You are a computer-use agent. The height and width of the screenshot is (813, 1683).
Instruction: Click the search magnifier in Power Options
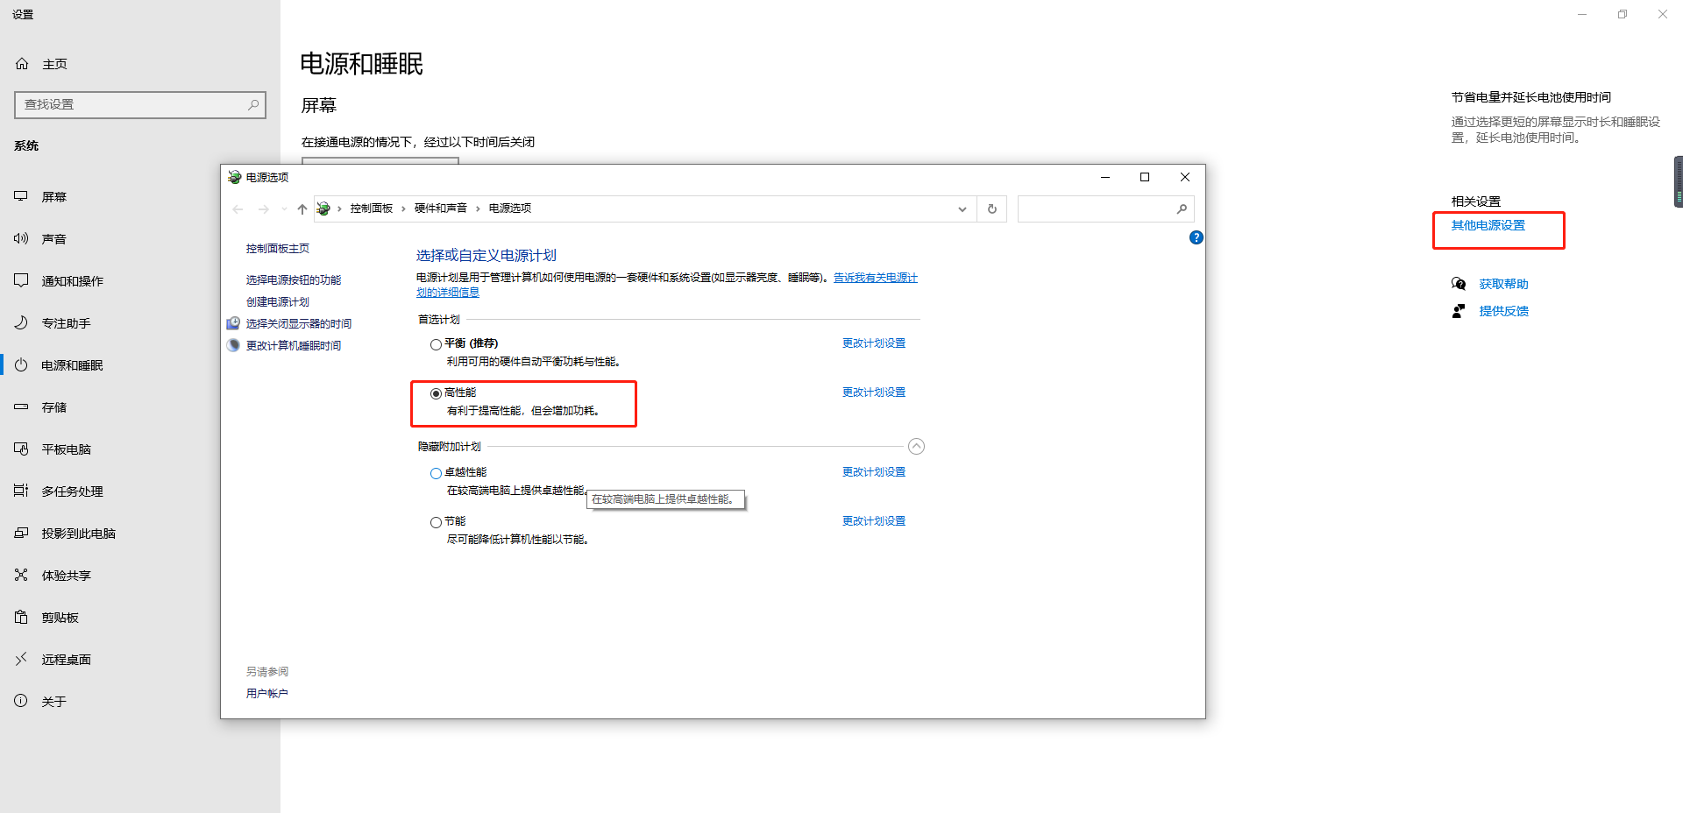point(1182,209)
